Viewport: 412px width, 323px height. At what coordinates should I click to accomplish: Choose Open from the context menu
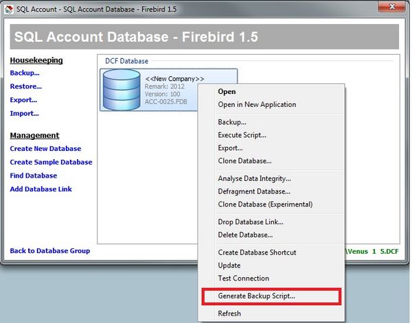pyautogui.click(x=227, y=91)
